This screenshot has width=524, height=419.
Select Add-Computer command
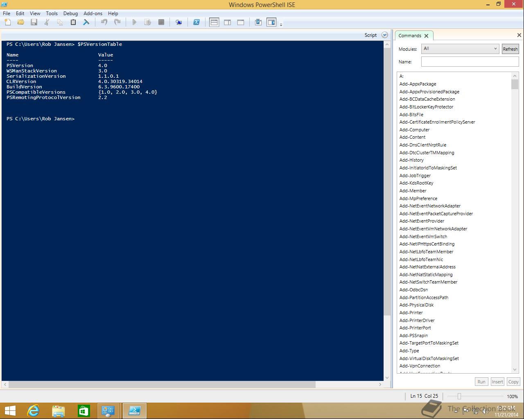click(414, 130)
